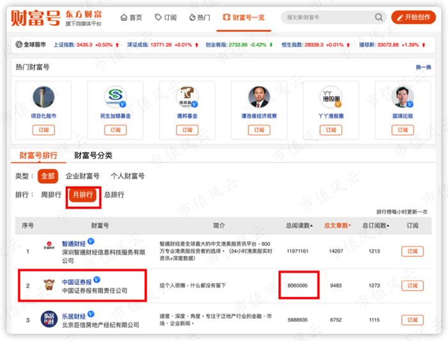
Task: Open 项目化股市 avatar thumbnail
Action: [44, 97]
